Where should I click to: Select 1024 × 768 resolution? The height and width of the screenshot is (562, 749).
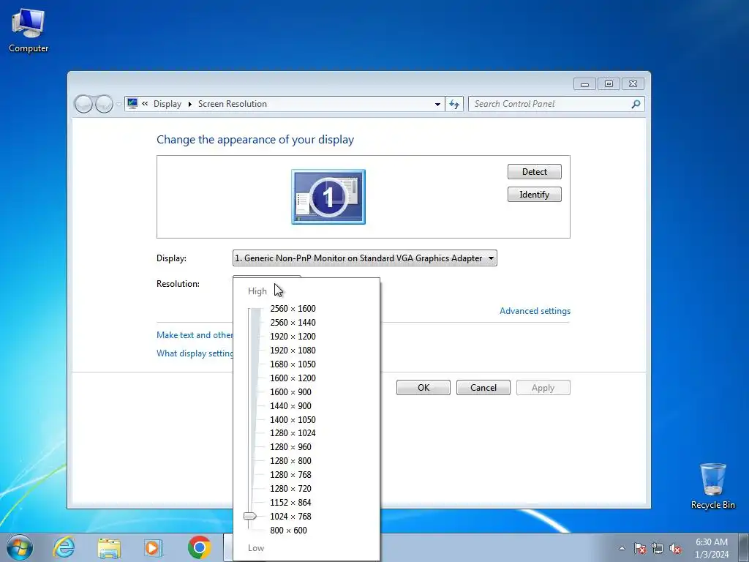[290, 516]
